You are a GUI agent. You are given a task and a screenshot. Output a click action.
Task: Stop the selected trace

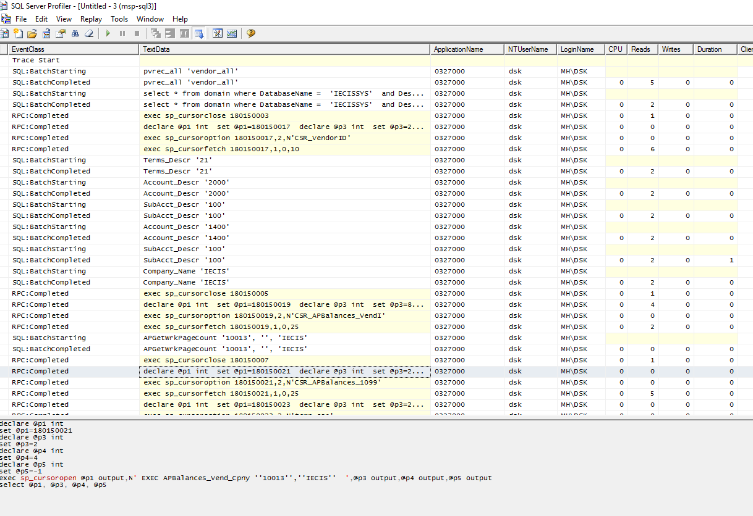coord(137,33)
